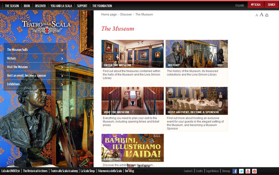Select Visit the Museum sidebar item

pos(17,67)
